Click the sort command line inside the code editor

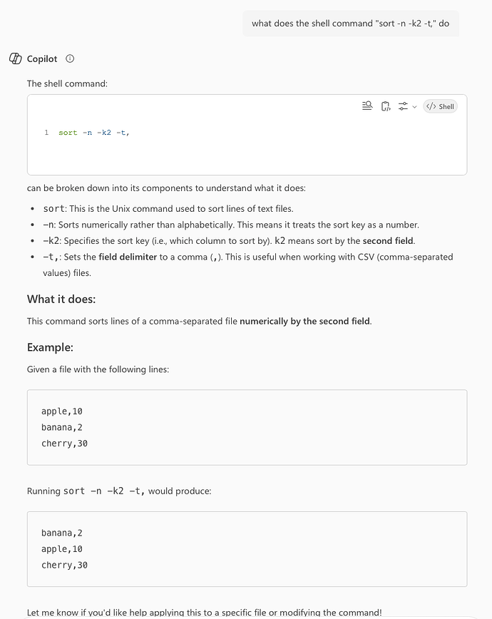click(x=94, y=133)
